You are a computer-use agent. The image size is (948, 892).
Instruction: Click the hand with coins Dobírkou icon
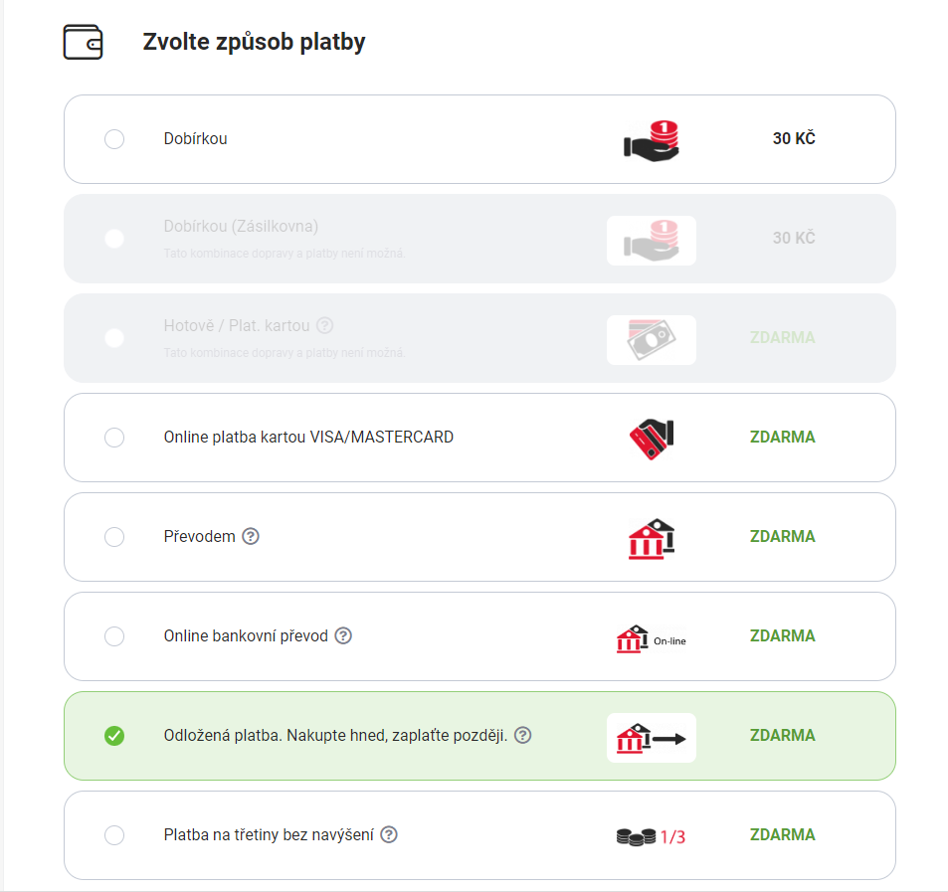click(x=652, y=140)
